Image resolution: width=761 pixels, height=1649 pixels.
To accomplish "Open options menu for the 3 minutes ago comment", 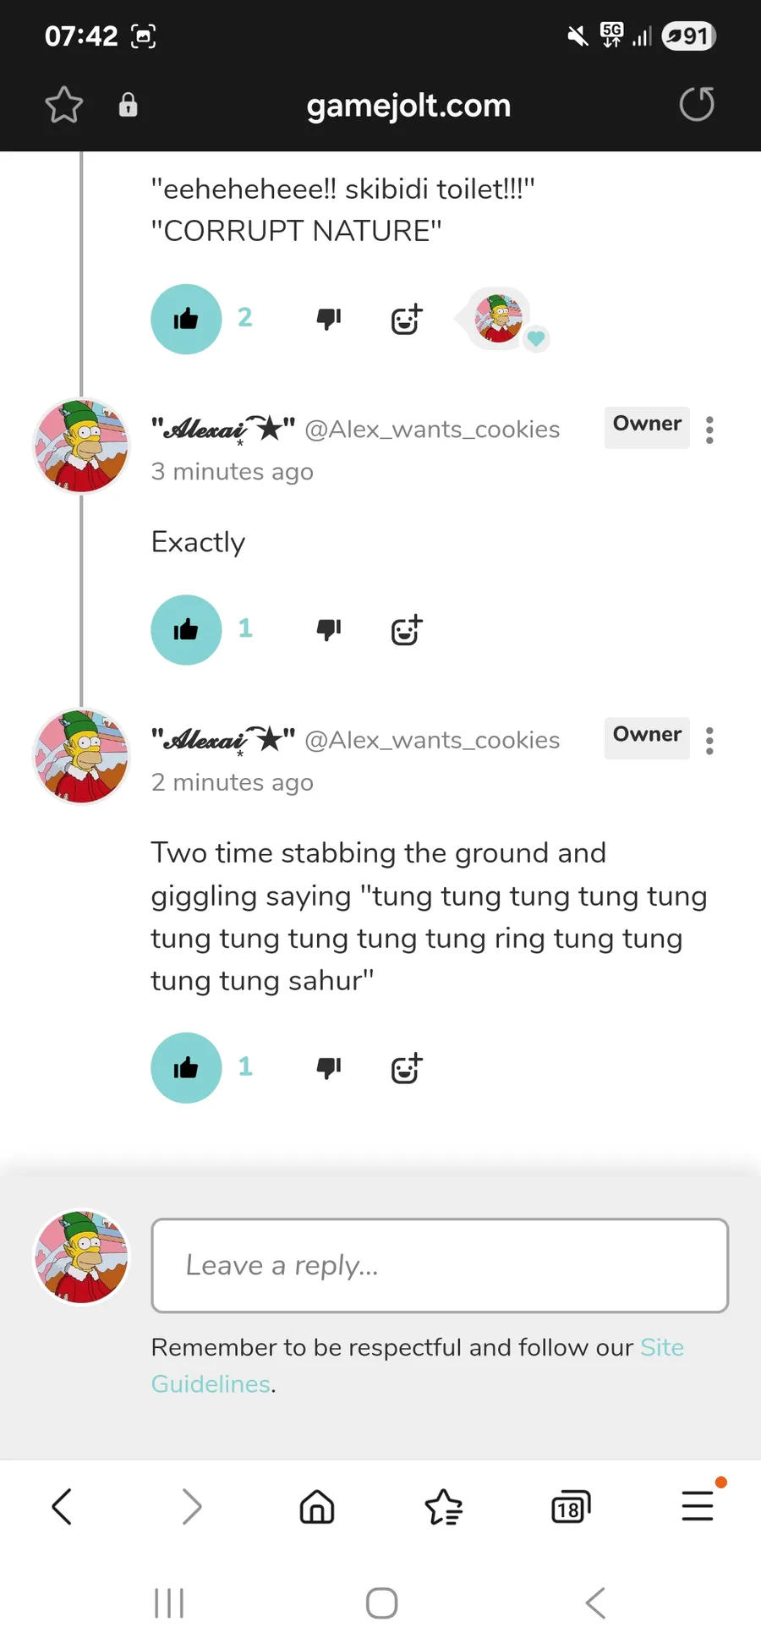I will pyautogui.click(x=709, y=430).
